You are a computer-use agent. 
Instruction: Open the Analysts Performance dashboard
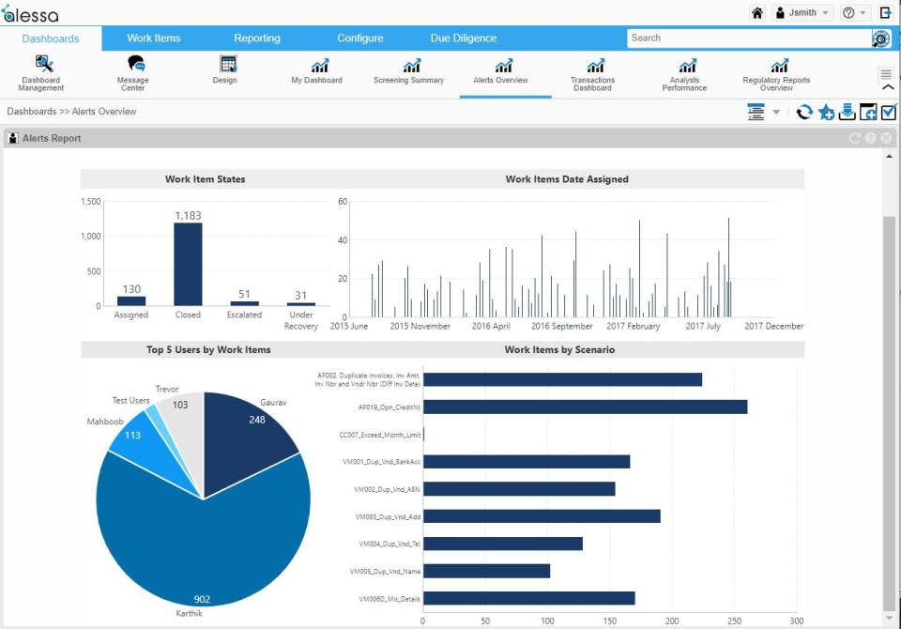684,74
